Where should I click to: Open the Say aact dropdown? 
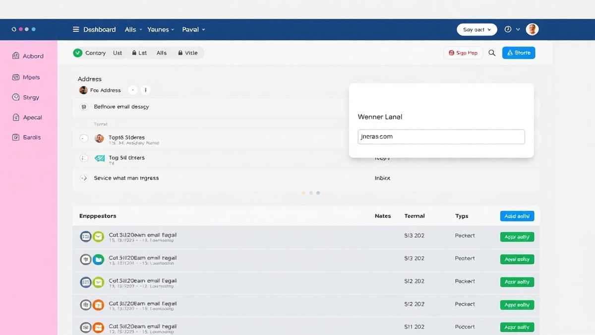coord(476,30)
